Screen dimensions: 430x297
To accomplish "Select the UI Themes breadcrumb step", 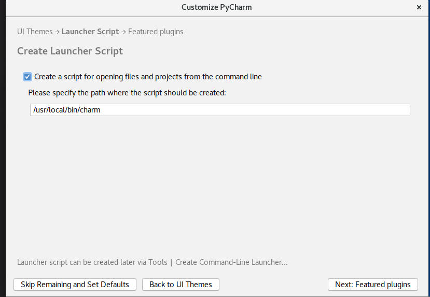I will (35, 32).
